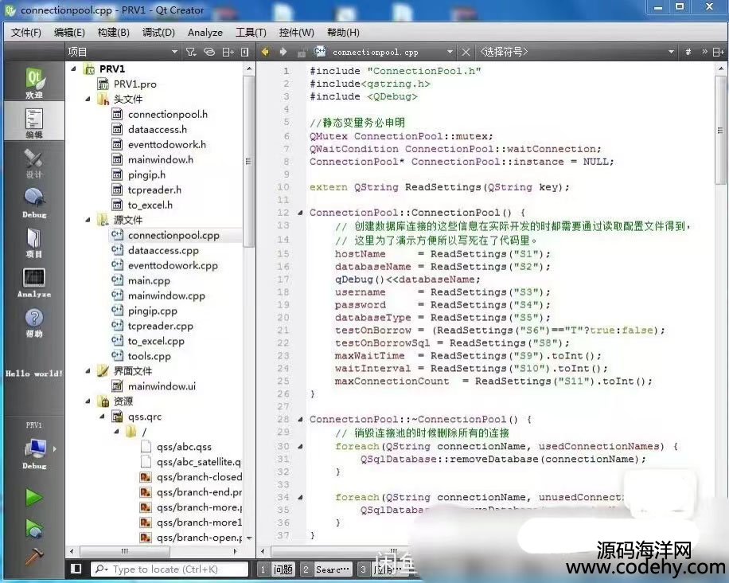Fold the foreach block at line 30
Image resolution: width=729 pixels, height=583 pixels.
click(300, 446)
